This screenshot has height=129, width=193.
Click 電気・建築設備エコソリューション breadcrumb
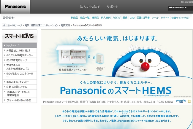41,25
